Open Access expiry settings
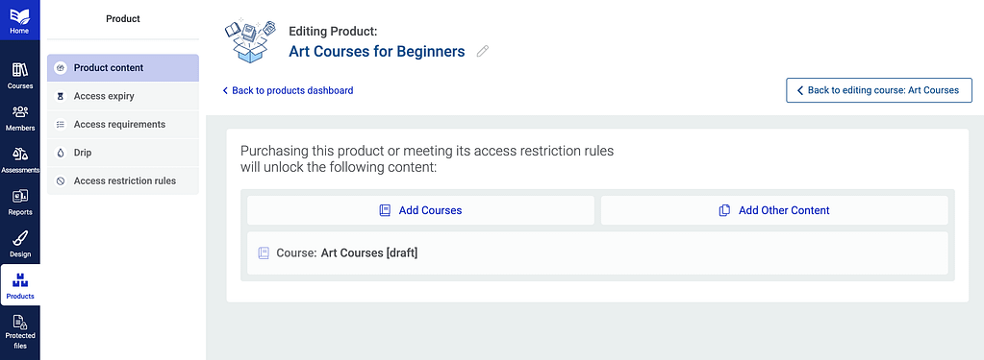The width and height of the screenshot is (984, 360). 123,96
